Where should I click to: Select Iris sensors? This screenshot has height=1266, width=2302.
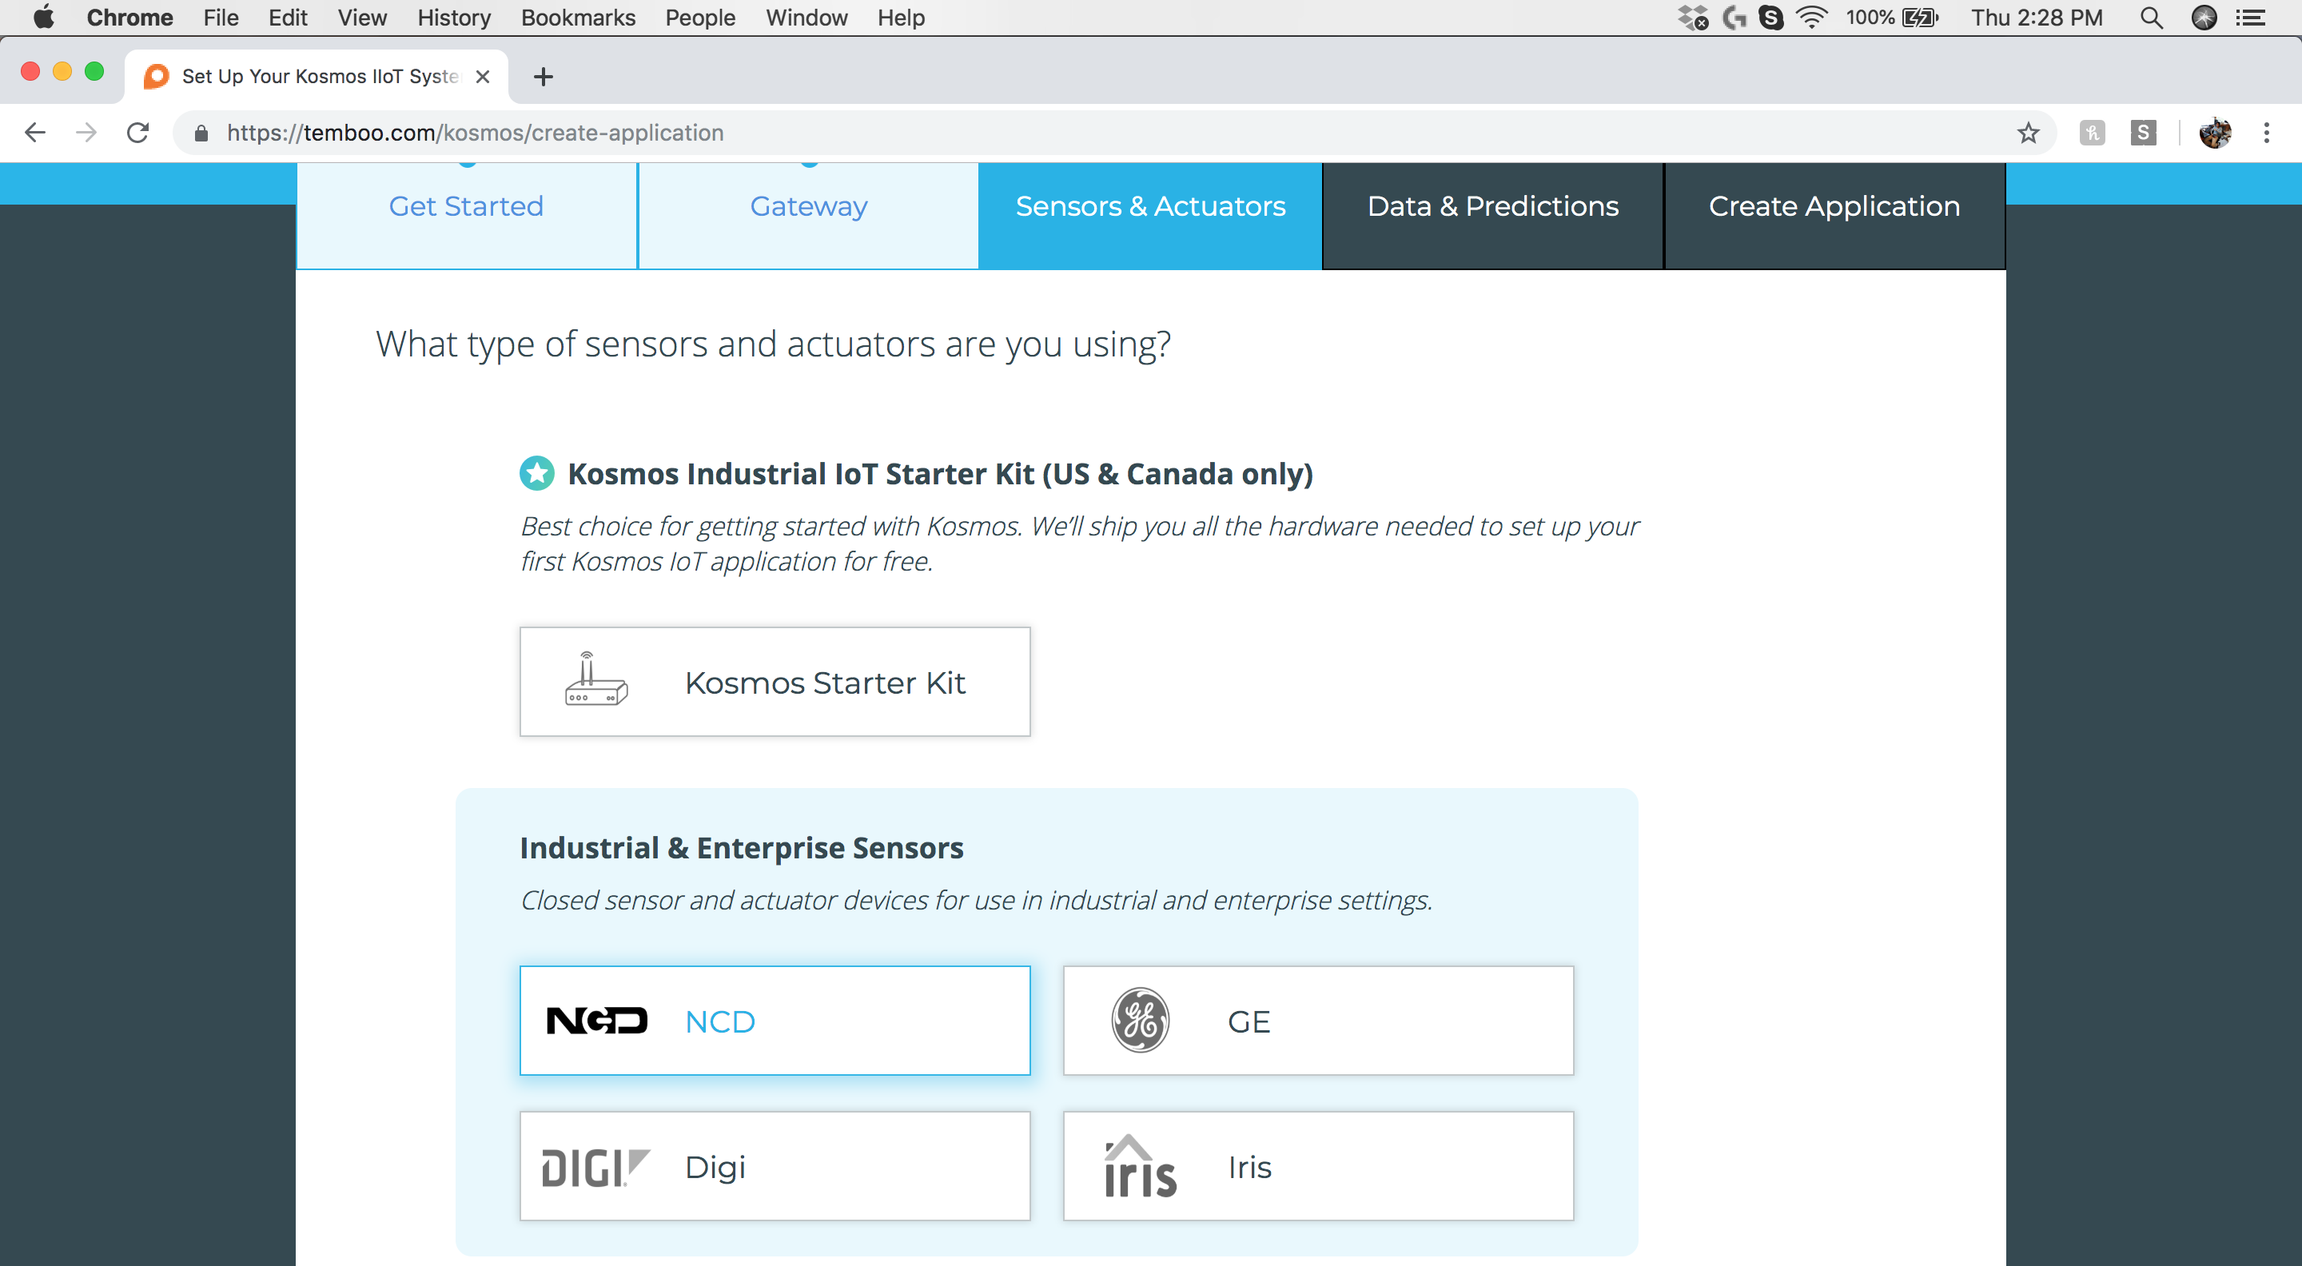pyautogui.click(x=1318, y=1166)
